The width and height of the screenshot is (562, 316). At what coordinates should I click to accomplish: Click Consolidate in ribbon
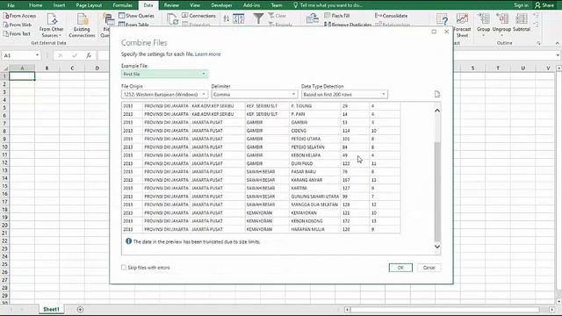point(391,16)
